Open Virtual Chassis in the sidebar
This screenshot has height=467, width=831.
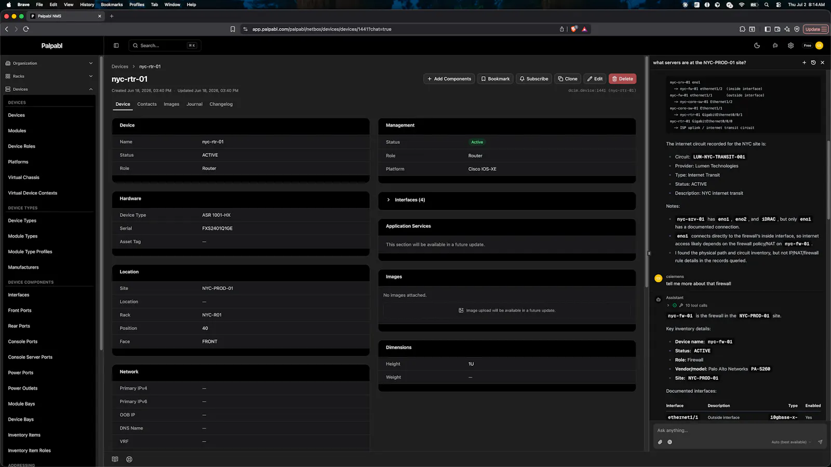[24, 177]
